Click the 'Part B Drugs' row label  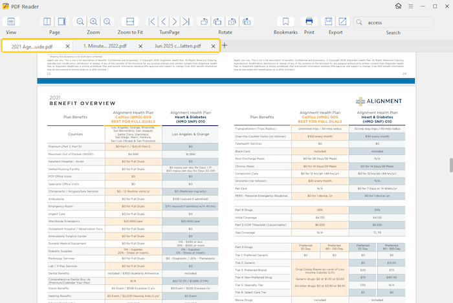coord(244,210)
